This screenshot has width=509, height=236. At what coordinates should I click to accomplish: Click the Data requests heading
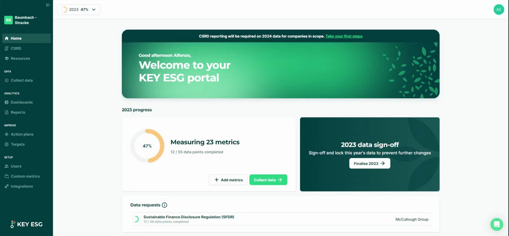145,205
